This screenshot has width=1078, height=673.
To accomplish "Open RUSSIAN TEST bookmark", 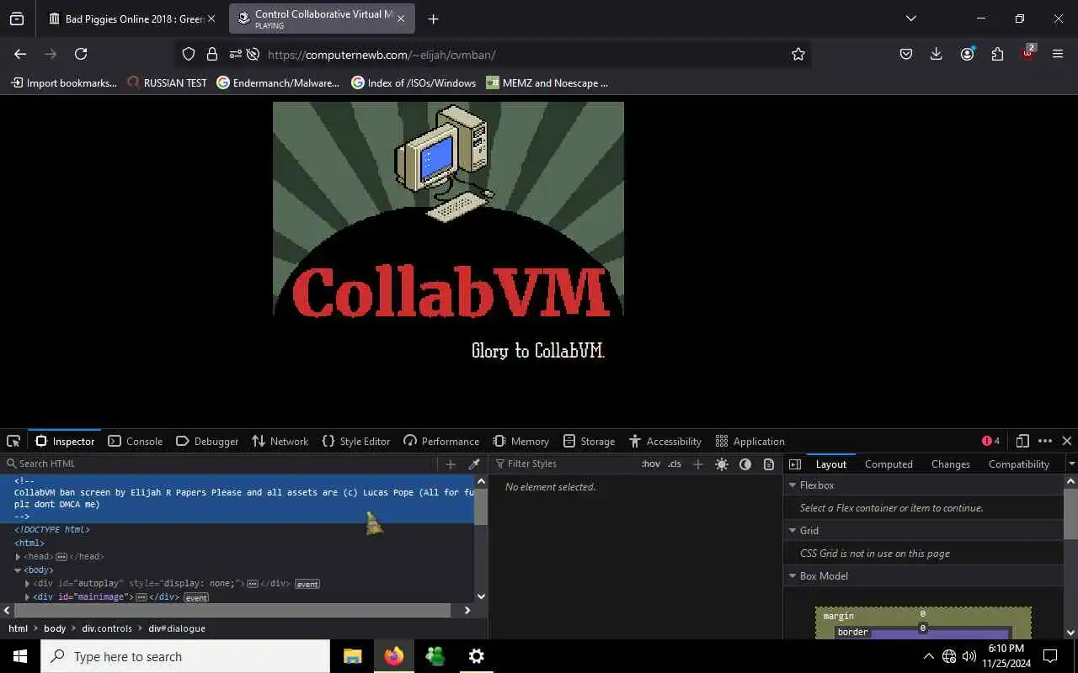I will tap(167, 82).
